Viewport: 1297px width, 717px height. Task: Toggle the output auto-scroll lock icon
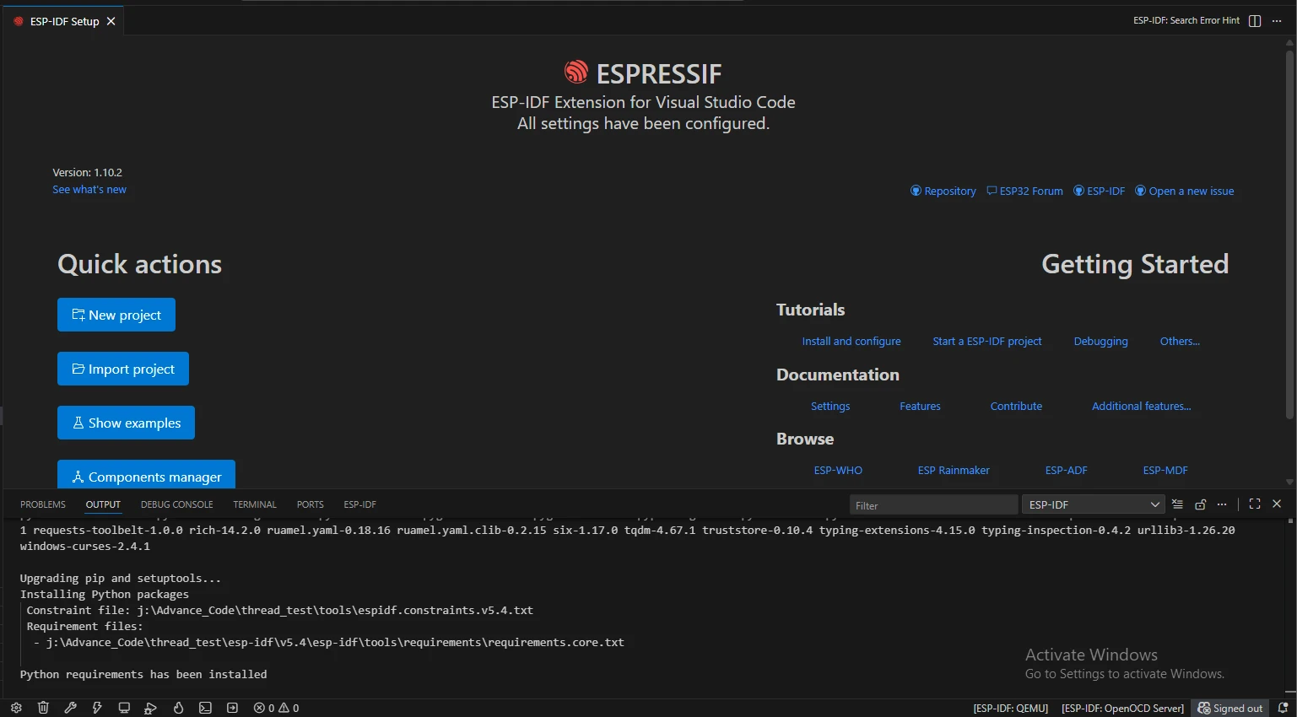tap(1200, 504)
